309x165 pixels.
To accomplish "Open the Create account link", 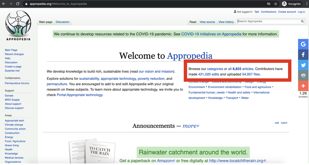I will pos(287,12).
